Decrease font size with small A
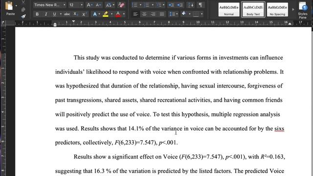313x176 pixels. [x=98, y=5]
